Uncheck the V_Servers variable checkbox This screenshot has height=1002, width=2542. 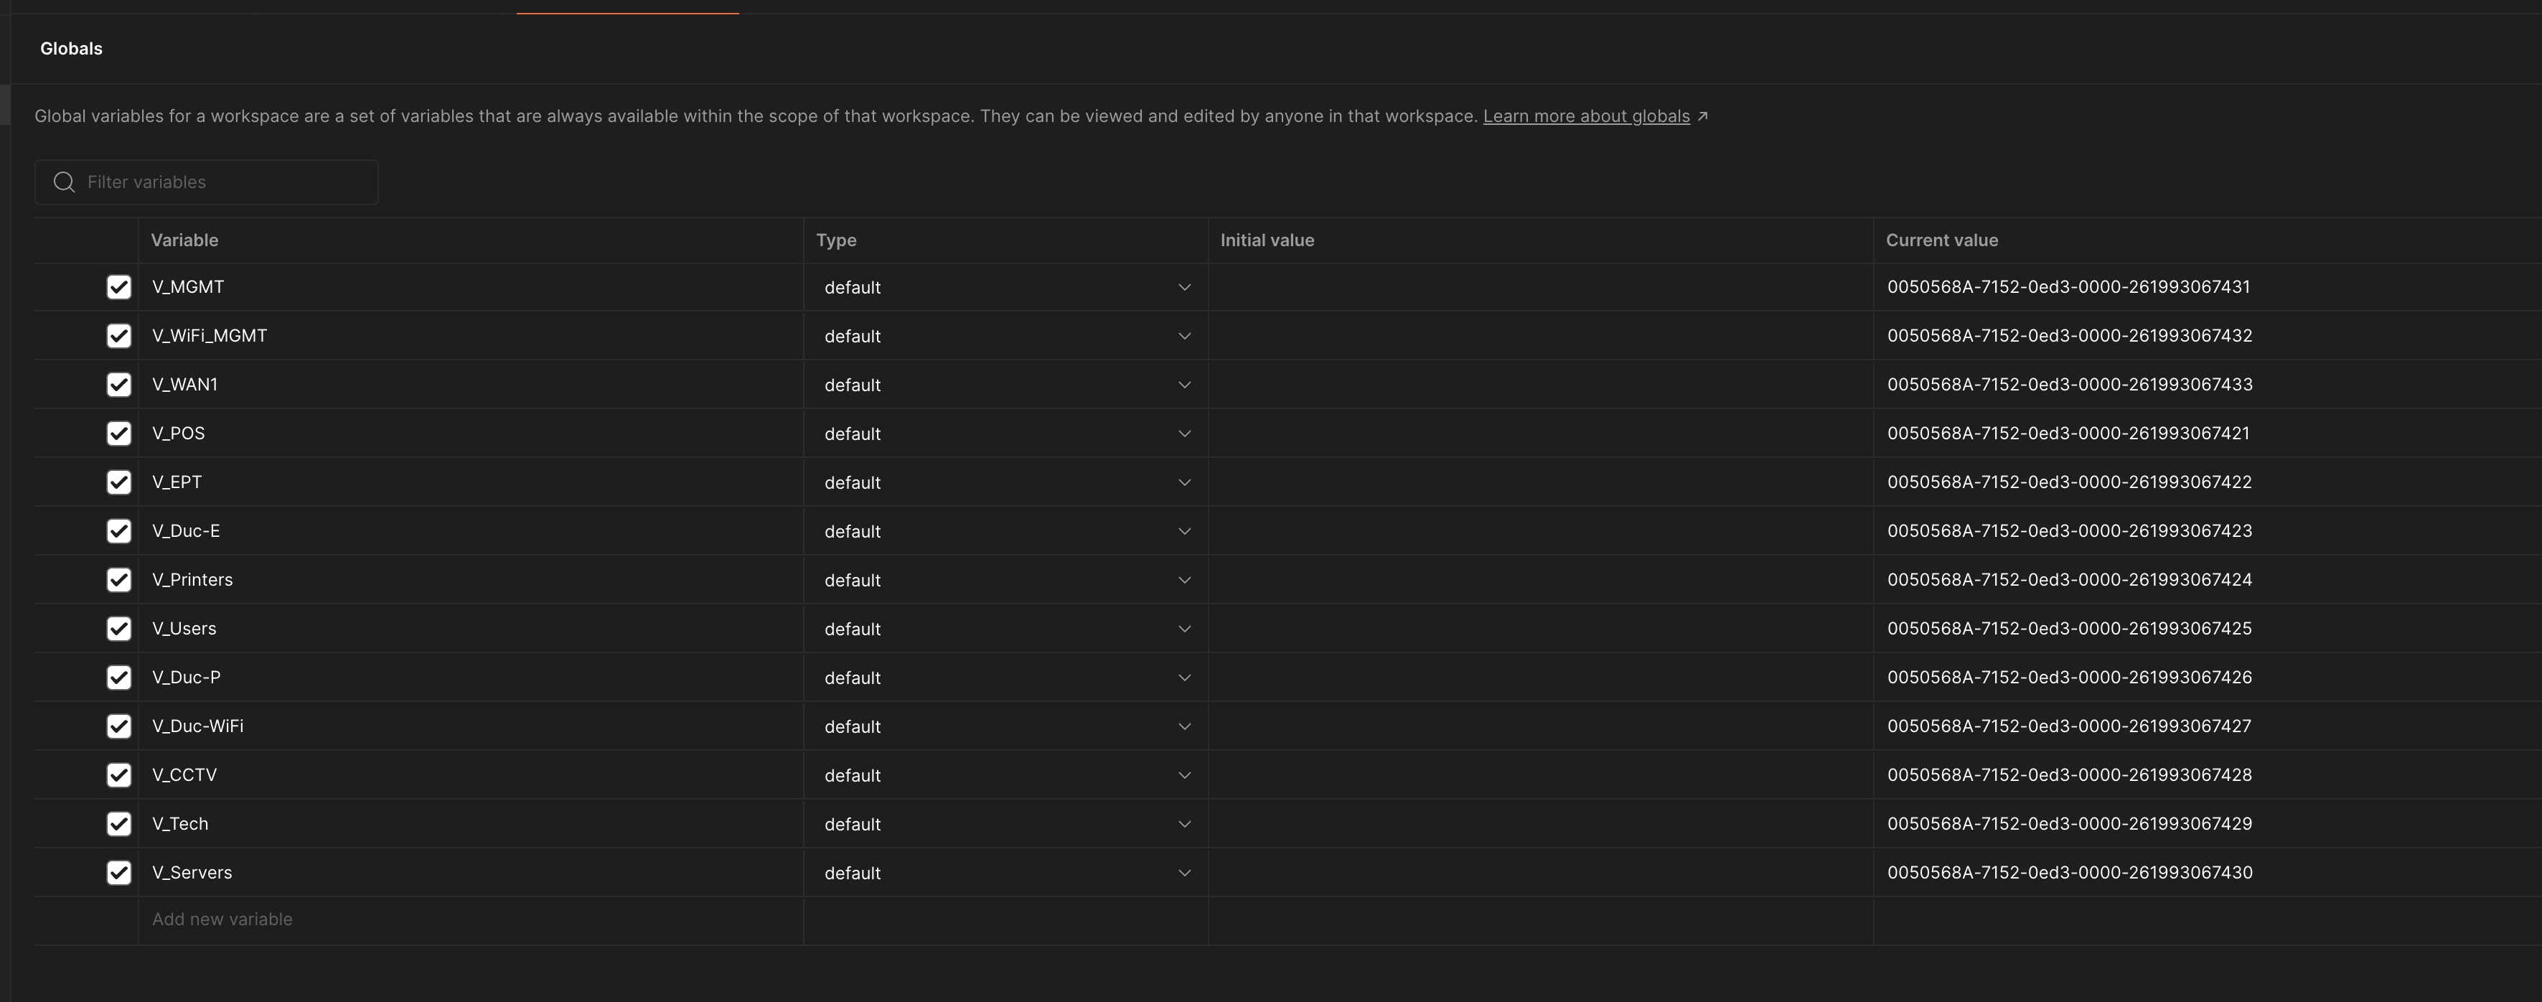(x=118, y=873)
